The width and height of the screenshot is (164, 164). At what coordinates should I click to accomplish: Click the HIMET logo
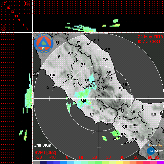[155, 151]
